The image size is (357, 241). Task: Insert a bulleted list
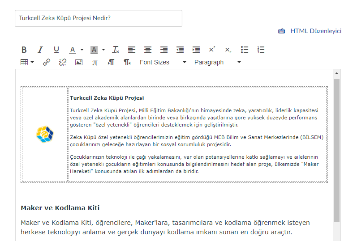(x=245, y=50)
